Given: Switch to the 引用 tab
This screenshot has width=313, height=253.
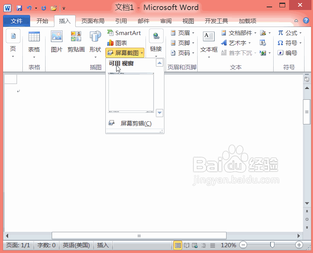Looking at the screenshot, I should point(121,21).
